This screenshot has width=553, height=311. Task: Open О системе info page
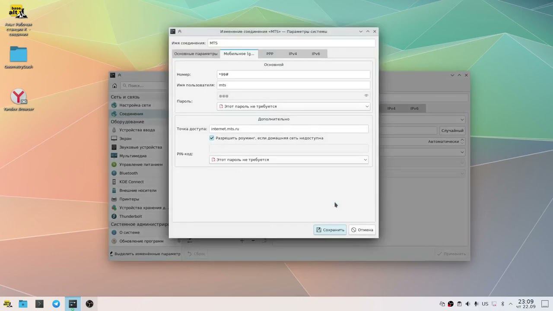coord(139,232)
